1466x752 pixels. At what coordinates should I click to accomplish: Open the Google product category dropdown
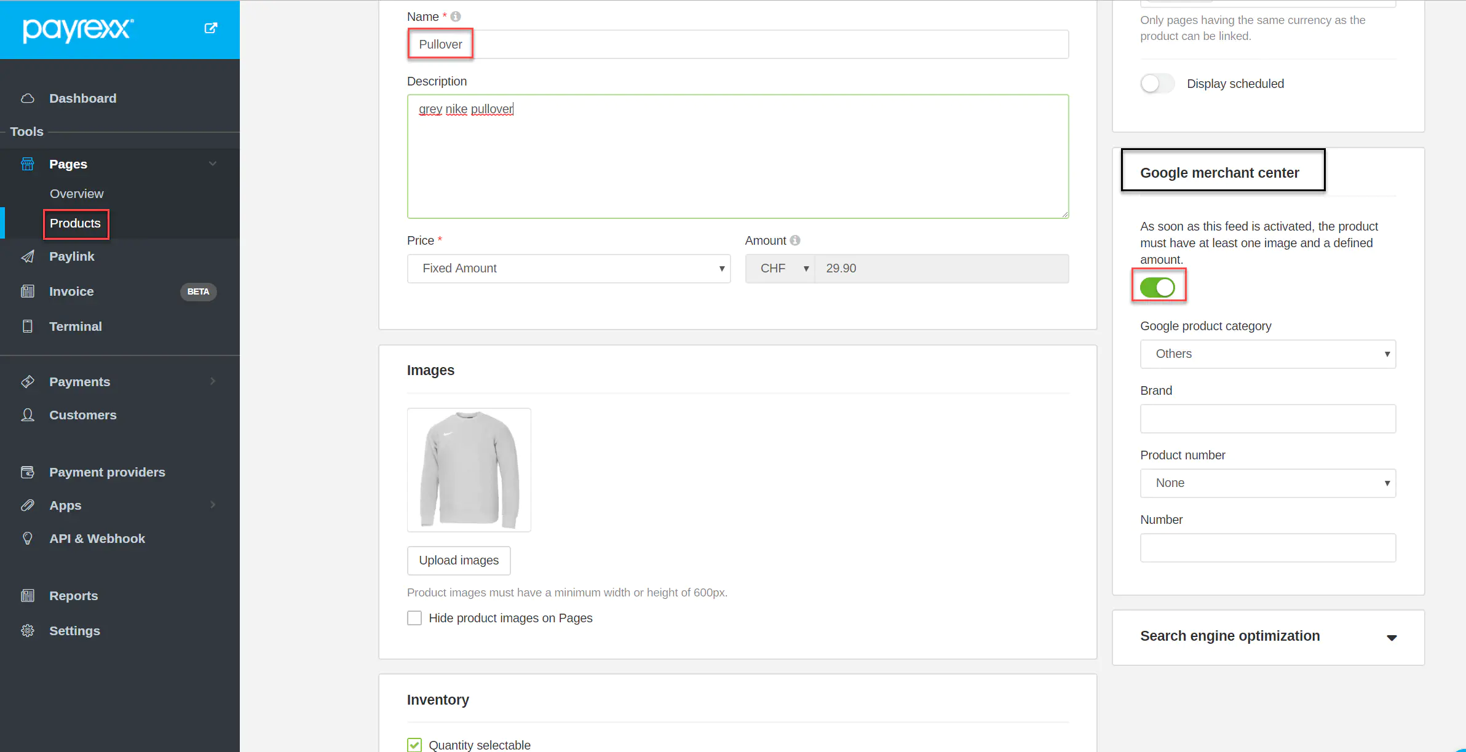[x=1267, y=354]
